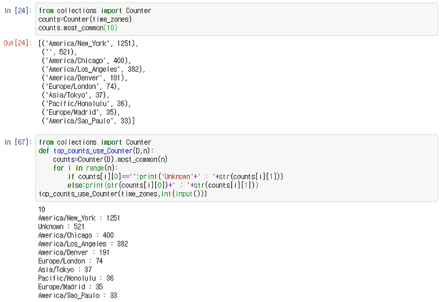Viewport: 442px width, 302px height.
Task: Select printed line 'America/Chicago : 400'
Action: tap(76, 236)
